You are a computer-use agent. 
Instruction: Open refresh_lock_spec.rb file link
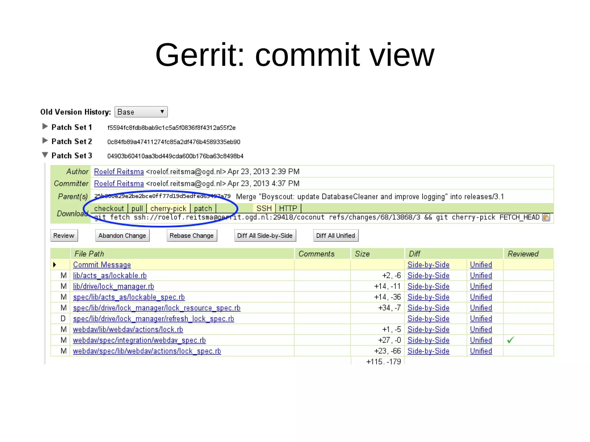pyautogui.click(x=154, y=319)
